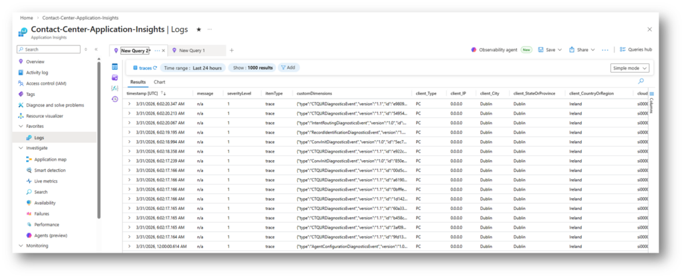Click the Add filter button
This screenshot has width=684, height=278.
coord(288,67)
